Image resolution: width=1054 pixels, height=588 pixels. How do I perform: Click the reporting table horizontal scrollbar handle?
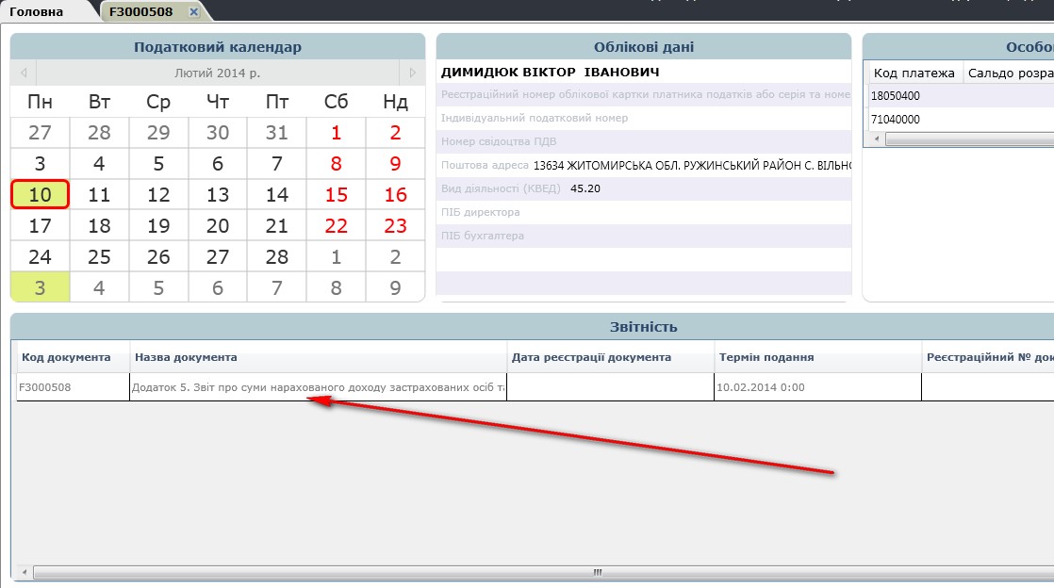pyautogui.click(x=597, y=572)
